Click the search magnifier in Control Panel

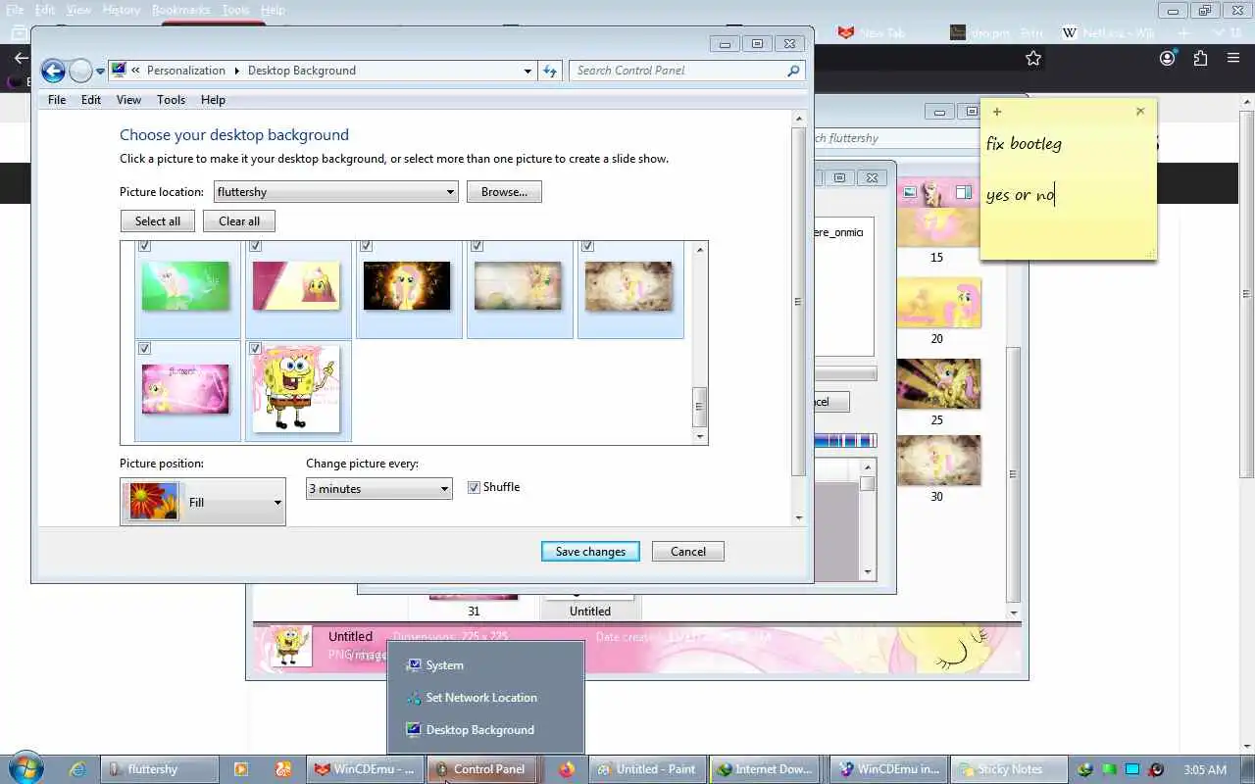[793, 71]
